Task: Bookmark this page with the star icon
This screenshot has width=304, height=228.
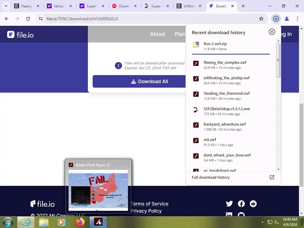Action: [261, 19]
